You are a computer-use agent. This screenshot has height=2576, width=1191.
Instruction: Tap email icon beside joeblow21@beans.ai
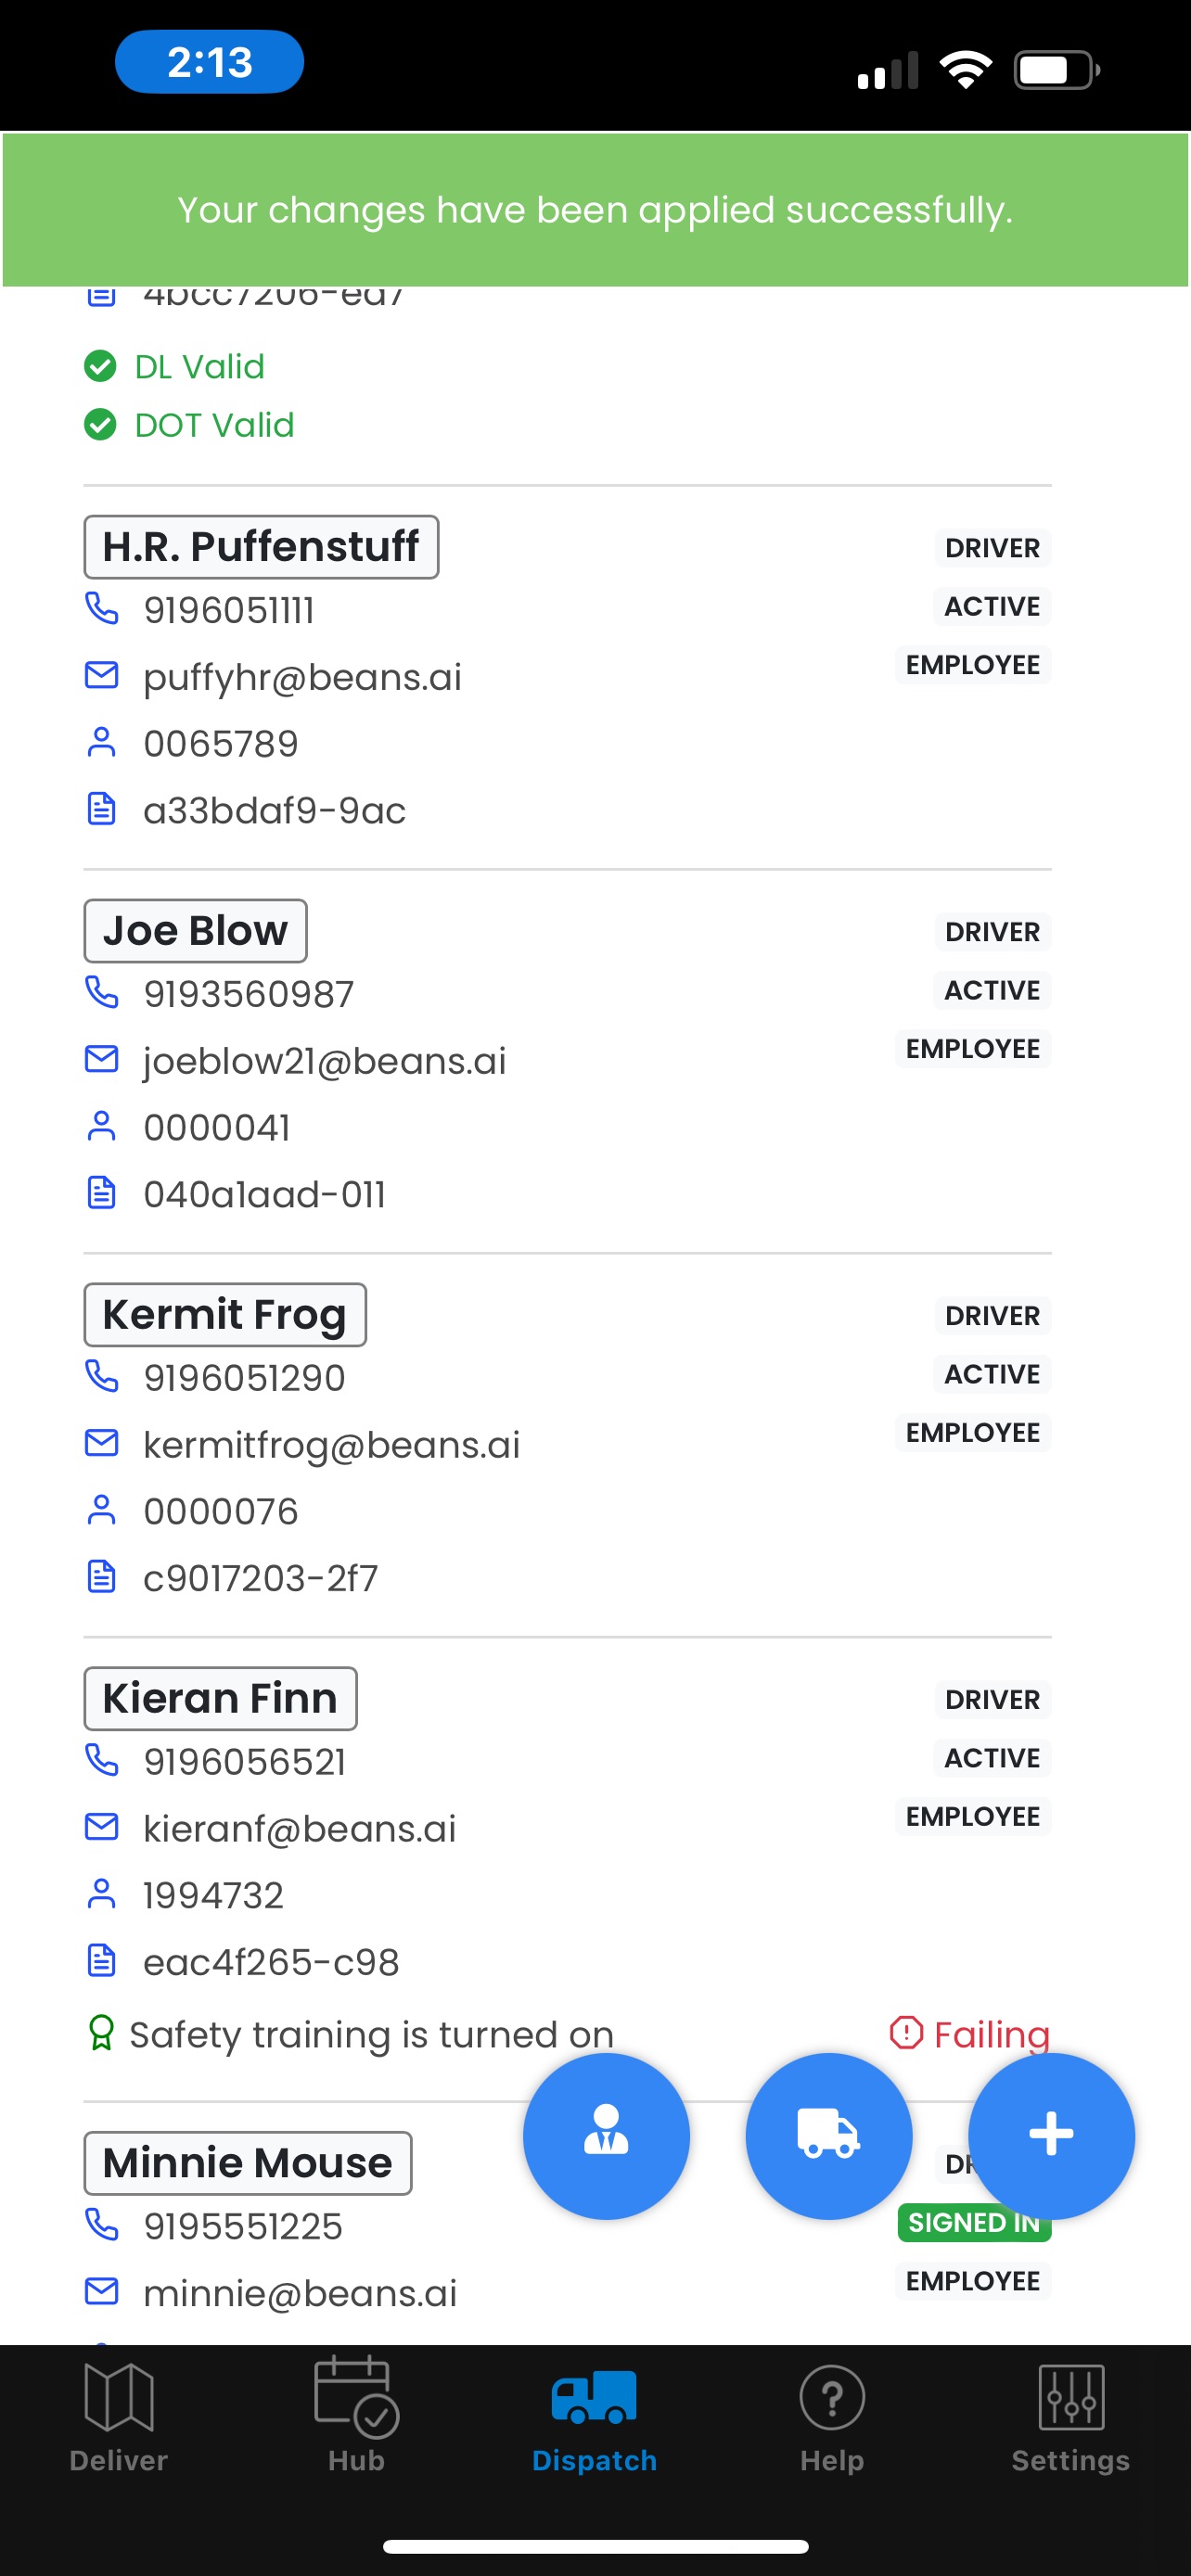(x=101, y=1058)
